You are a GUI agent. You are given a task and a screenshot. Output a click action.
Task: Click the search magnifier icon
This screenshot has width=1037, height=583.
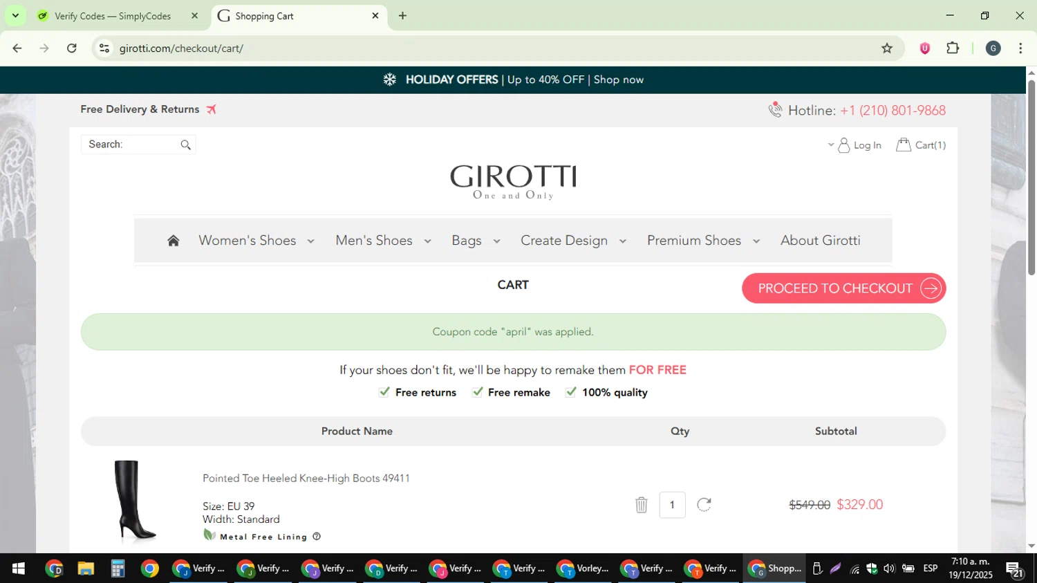click(x=185, y=145)
